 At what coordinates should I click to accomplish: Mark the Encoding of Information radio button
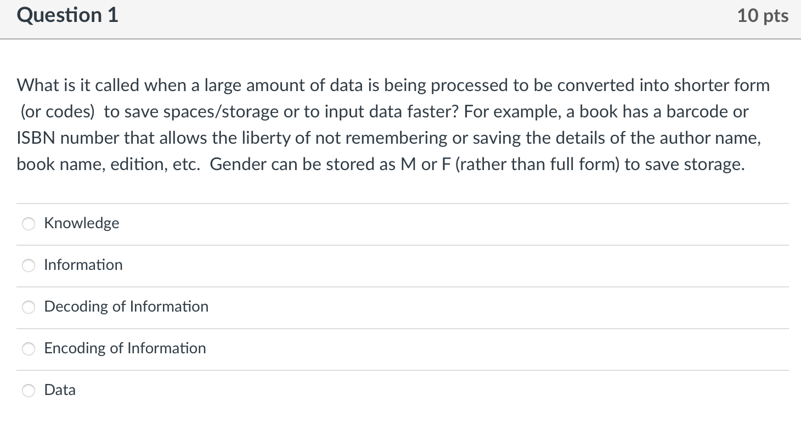click(x=29, y=349)
